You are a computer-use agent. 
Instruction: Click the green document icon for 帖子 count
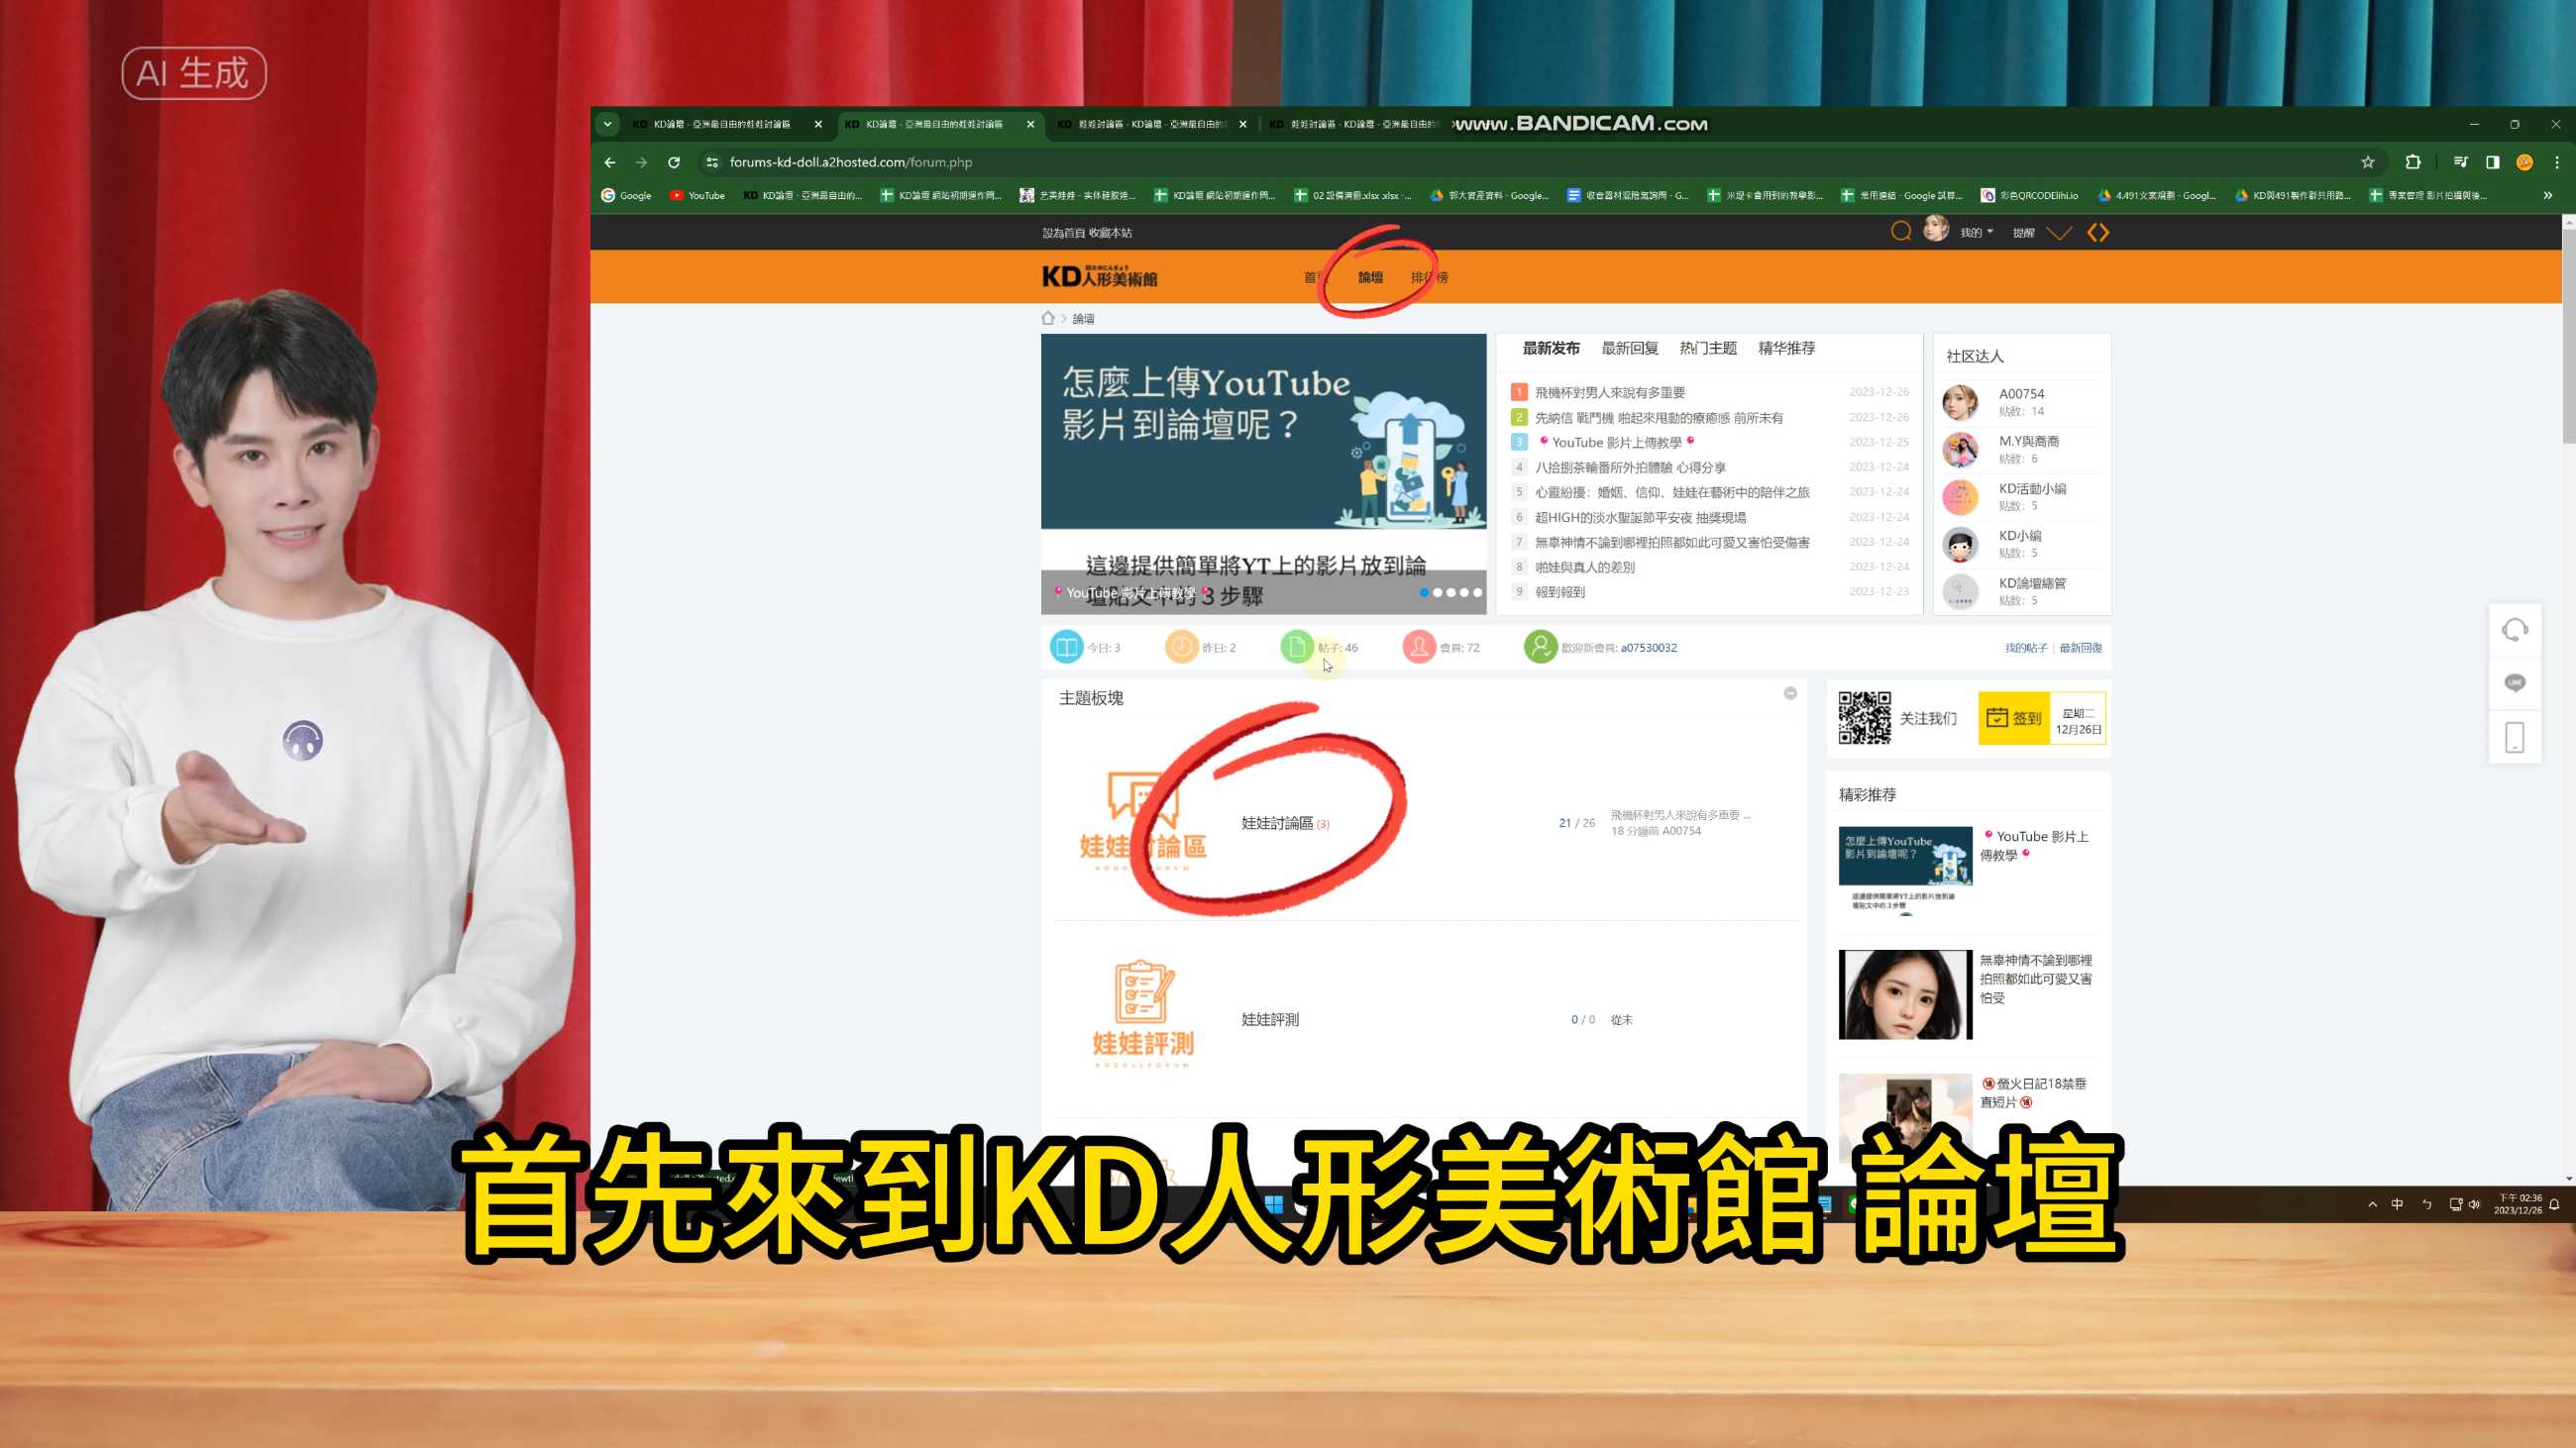point(1297,647)
